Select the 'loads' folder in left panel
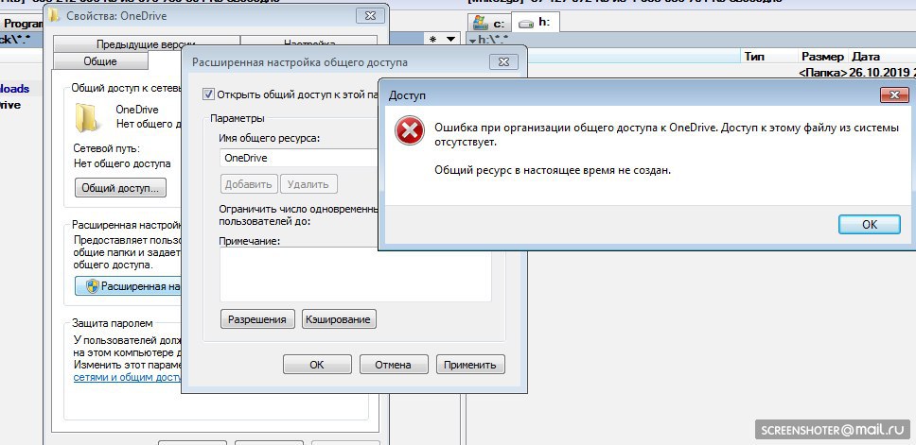 click(14, 89)
